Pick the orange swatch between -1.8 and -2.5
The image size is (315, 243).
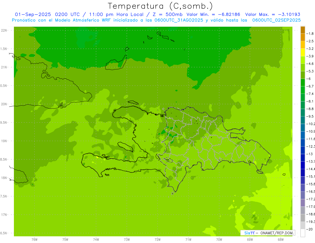pos(303,37)
